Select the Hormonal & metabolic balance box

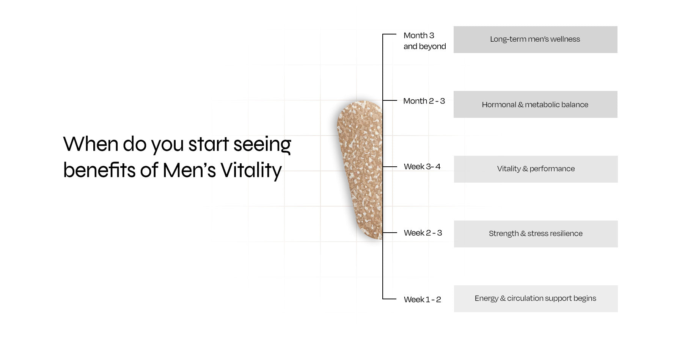535,104
